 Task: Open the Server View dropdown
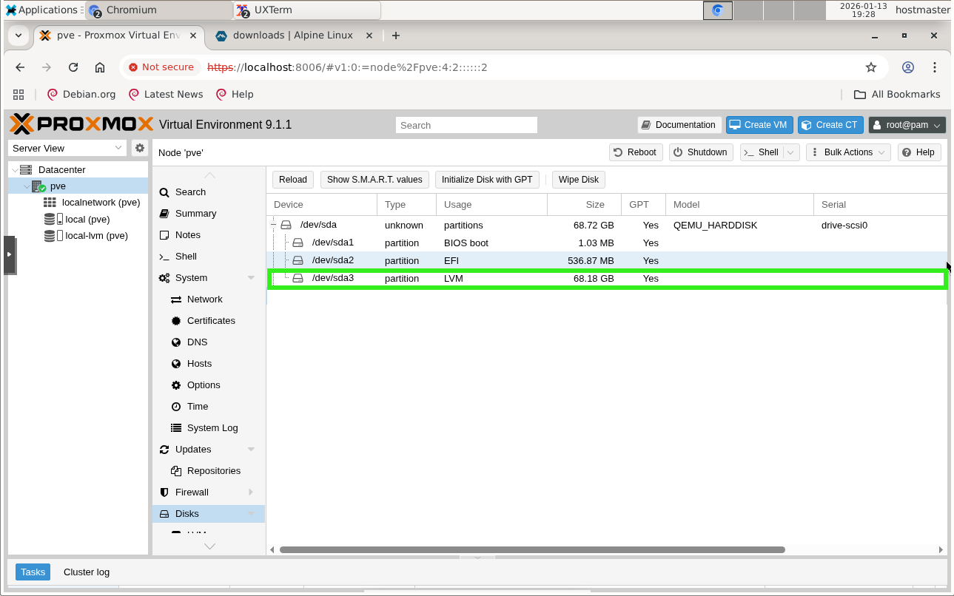coord(68,148)
